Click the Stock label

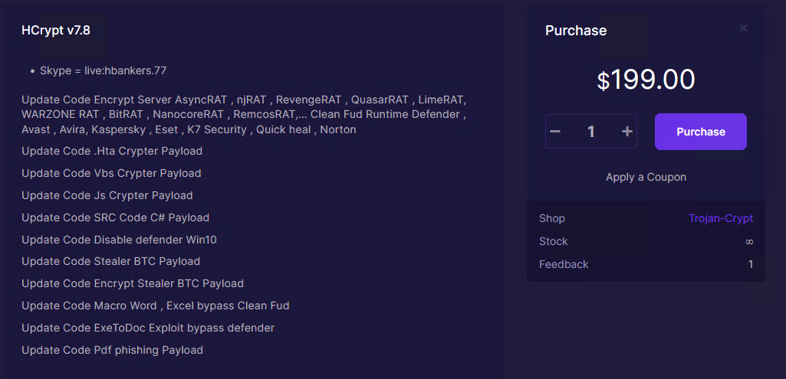[x=554, y=241]
